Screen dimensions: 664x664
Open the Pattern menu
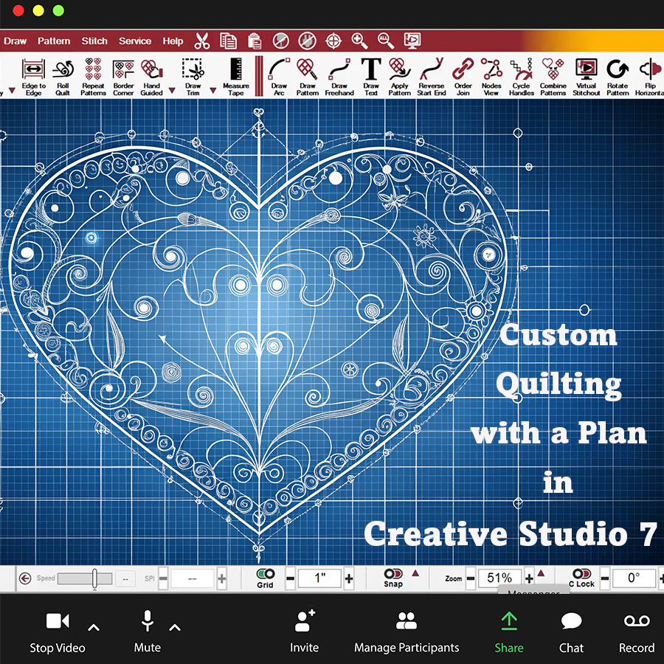click(54, 41)
